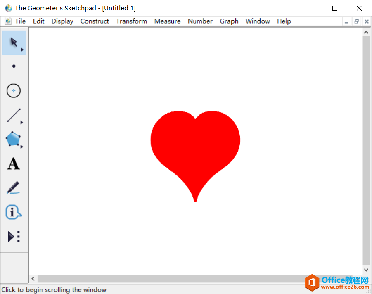
Task: Click the Information tool
Action: click(13, 212)
